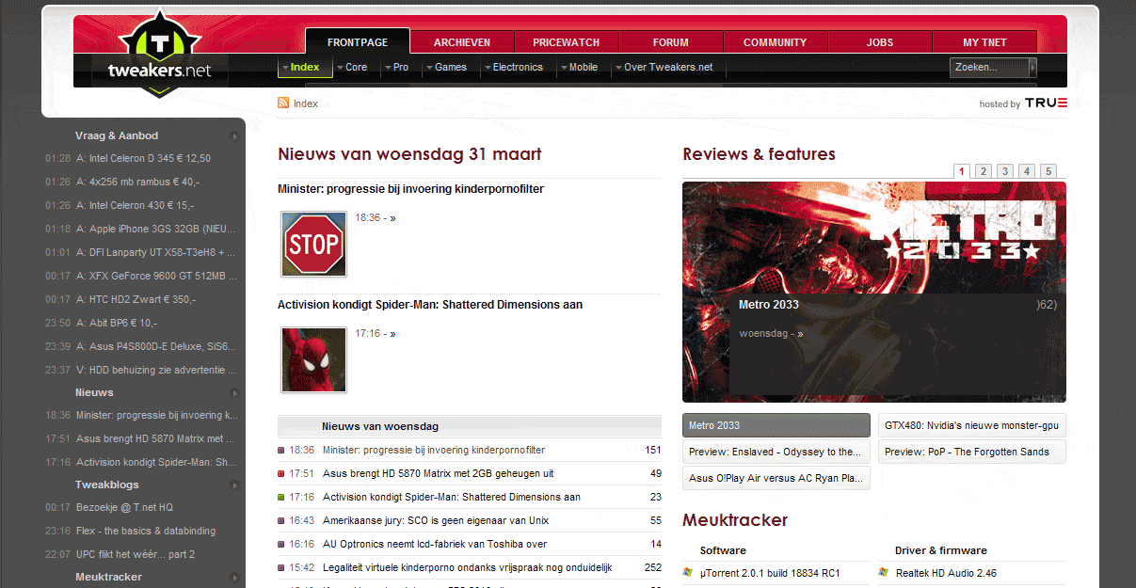The image size is (1136, 588).
Task: Select GTX480 Nvidia's nieuwe monster-gpu button
Action: (972, 425)
